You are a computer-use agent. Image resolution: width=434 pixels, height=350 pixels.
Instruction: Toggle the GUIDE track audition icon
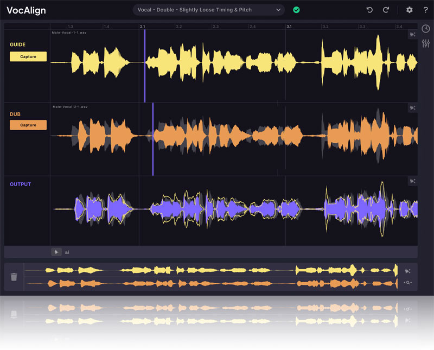click(413, 34)
